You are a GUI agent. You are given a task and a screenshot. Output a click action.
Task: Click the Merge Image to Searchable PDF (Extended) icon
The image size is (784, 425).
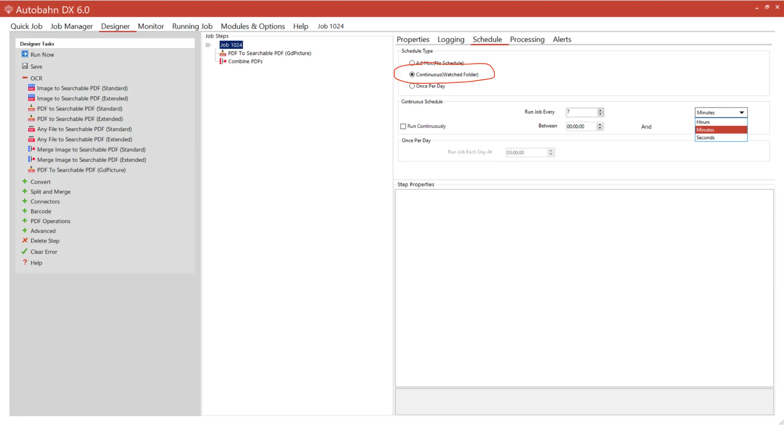[x=31, y=159]
